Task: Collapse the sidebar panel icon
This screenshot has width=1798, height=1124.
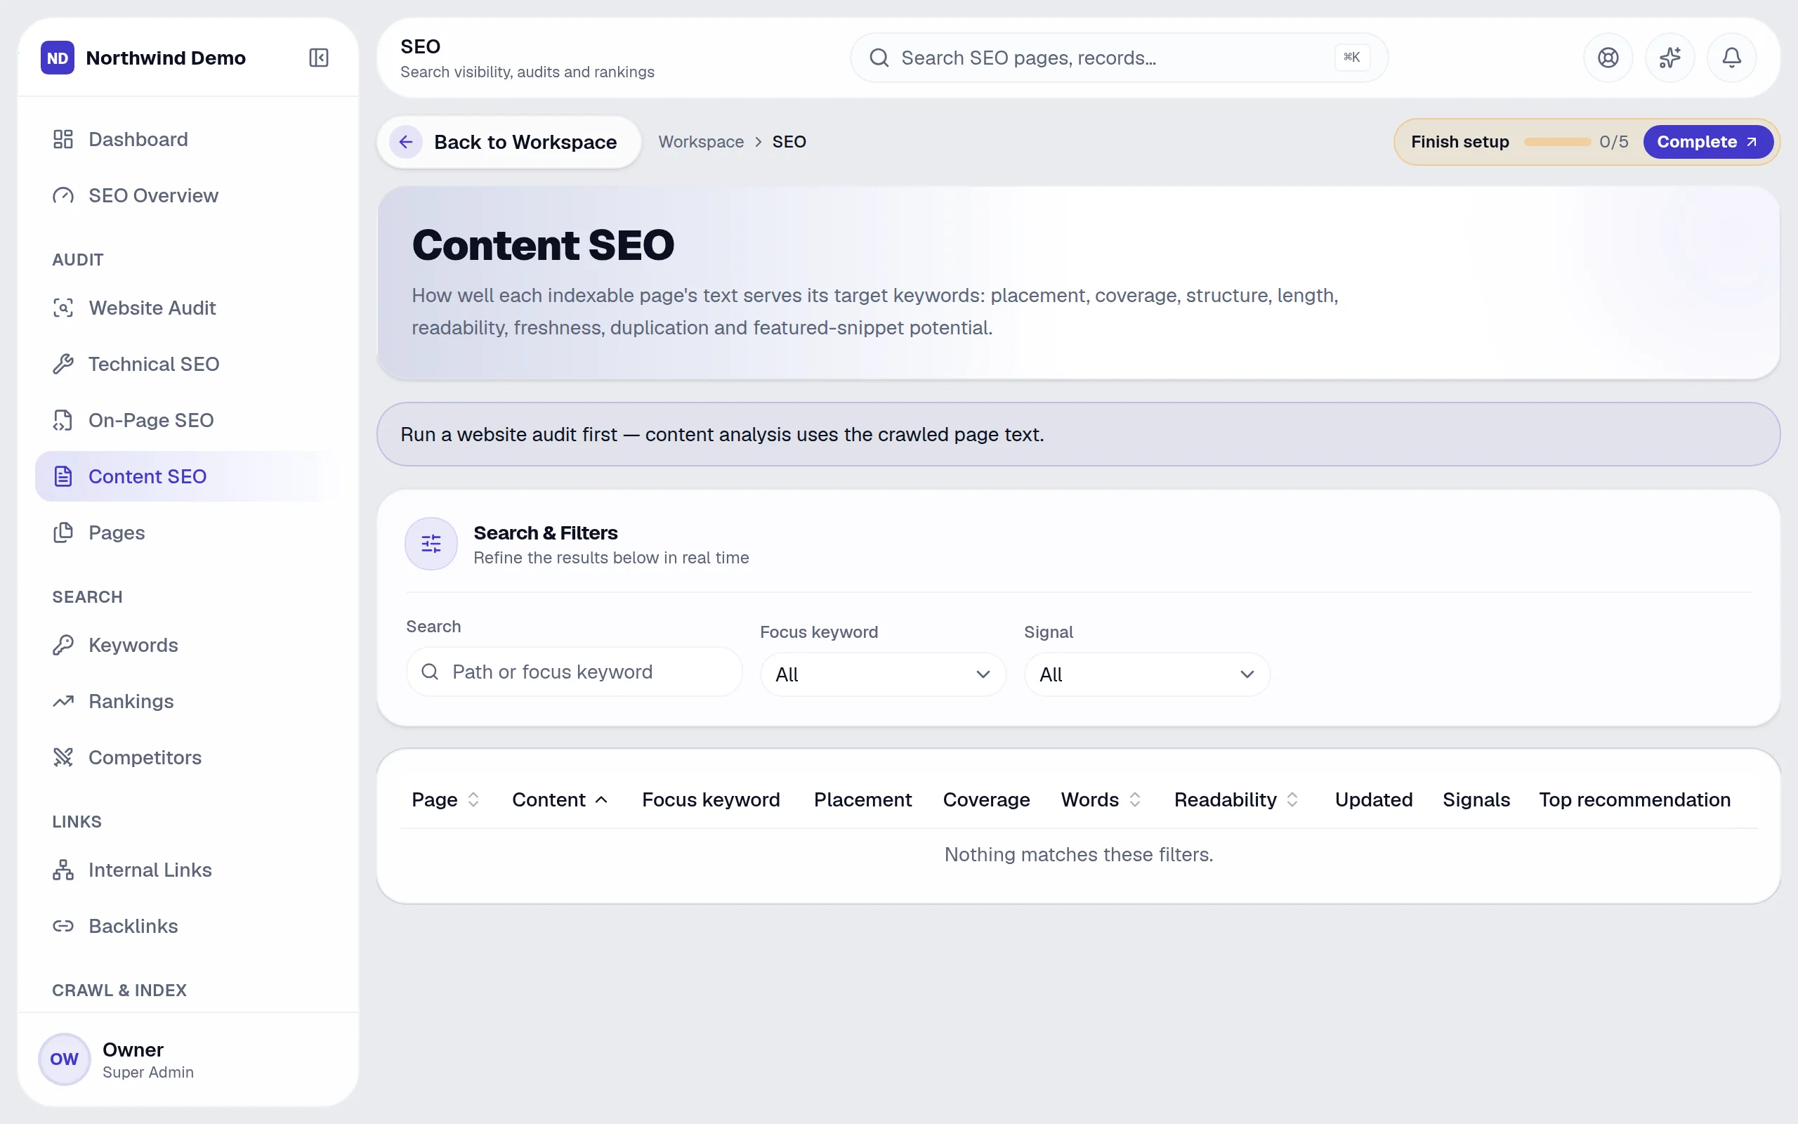Action: (x=319, y=58)
